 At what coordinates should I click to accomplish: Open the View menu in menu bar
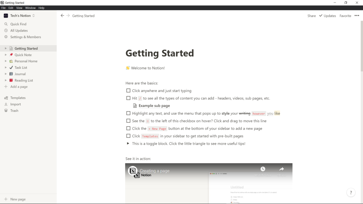click(19, 8)
